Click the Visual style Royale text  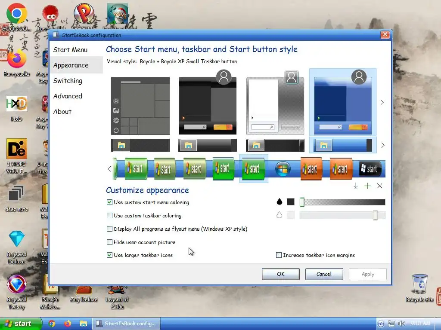pos(172,61)
